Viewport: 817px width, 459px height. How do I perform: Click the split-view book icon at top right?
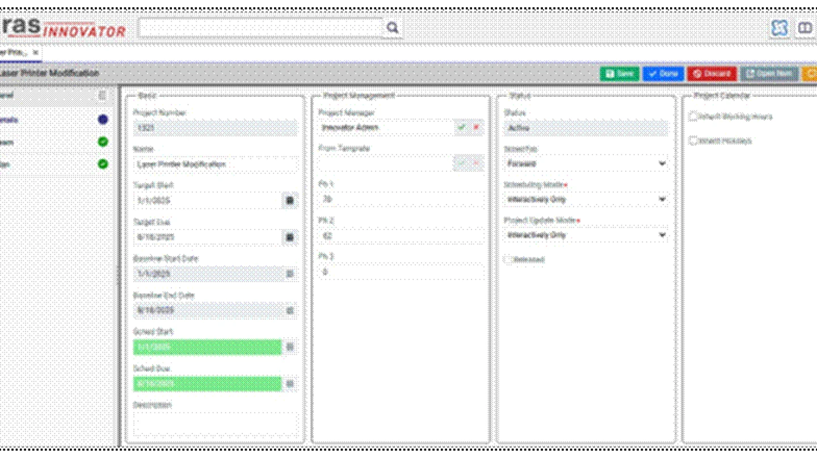(x=806, y=28)
